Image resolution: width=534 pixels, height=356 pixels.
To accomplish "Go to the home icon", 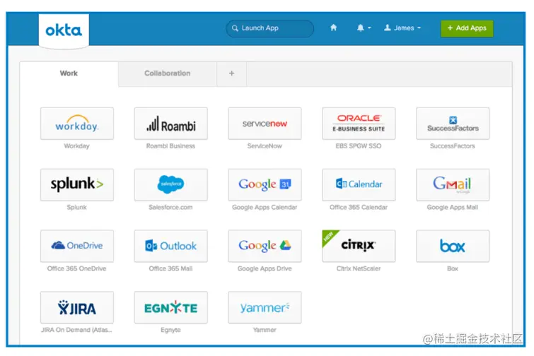I will 333,28.
